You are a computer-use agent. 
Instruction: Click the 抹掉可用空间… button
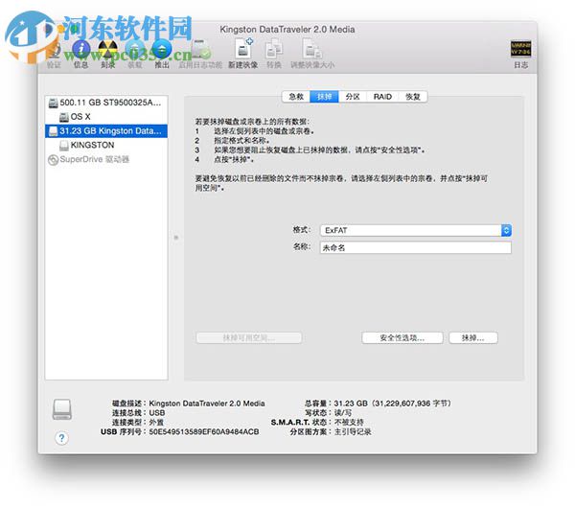pyautogui.click(x=249, y=337)
